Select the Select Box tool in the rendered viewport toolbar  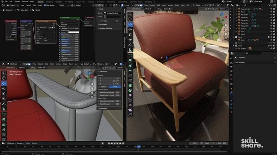[130, 14]
